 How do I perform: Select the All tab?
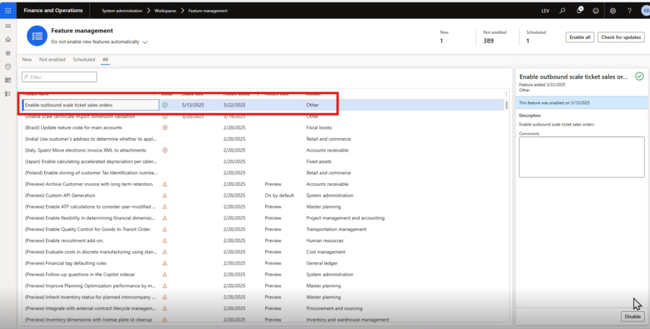[x=105, y=60]
